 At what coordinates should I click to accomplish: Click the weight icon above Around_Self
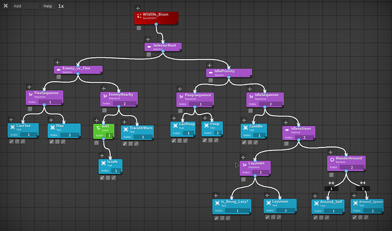tap(331, 183)
